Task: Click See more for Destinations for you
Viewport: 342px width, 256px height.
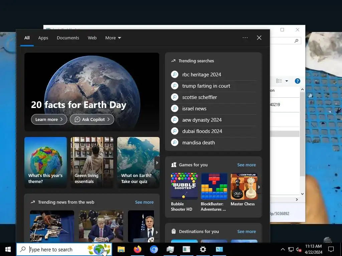Action: (x=246, y=231)
